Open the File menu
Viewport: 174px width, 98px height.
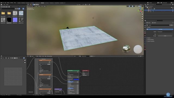pos(3,3)
